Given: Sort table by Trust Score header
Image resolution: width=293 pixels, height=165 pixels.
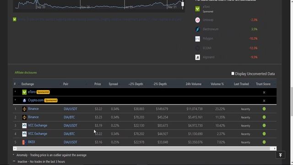Looking at the screenshot, I should pos(263,84).
